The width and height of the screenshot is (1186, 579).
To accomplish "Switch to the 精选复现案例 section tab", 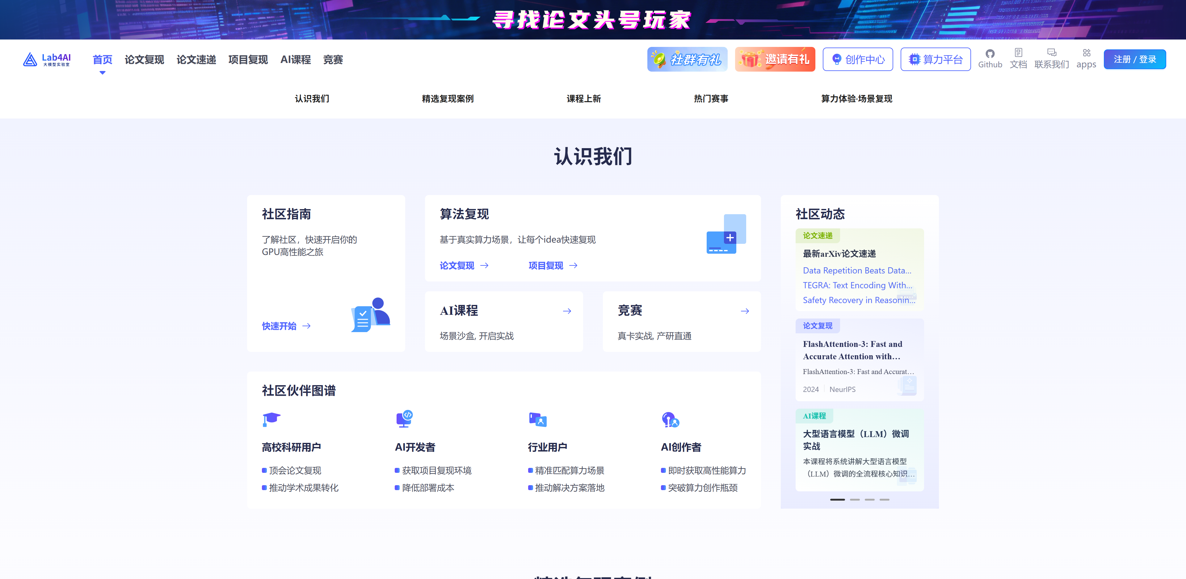I will click(448, 98).
